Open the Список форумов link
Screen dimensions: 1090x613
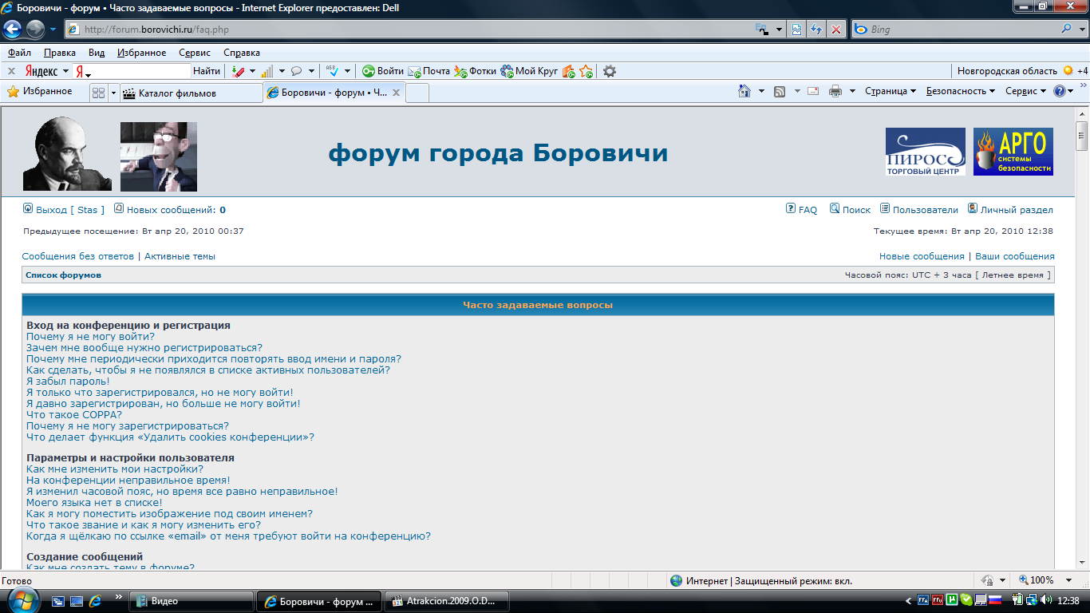click(x=63, y=275)
